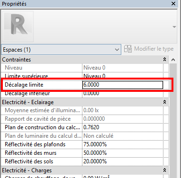This screenshot has width=181, height=178.
Task: Click the Electricité - Charges header text
Action: coord(27,170)
